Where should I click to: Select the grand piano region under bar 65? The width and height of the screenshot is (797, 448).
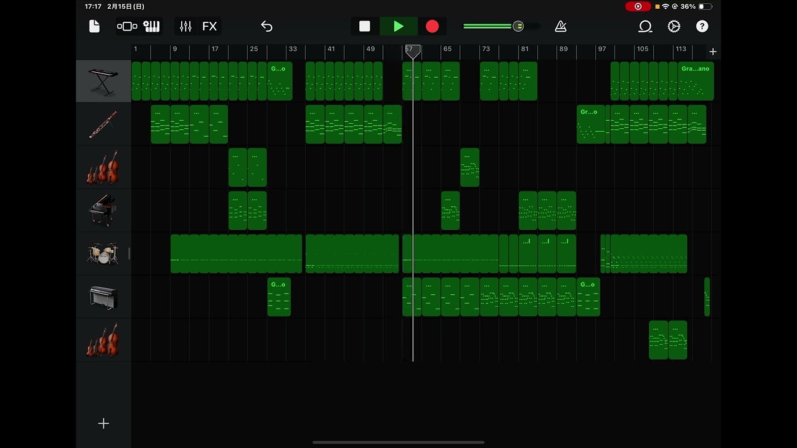451,211
